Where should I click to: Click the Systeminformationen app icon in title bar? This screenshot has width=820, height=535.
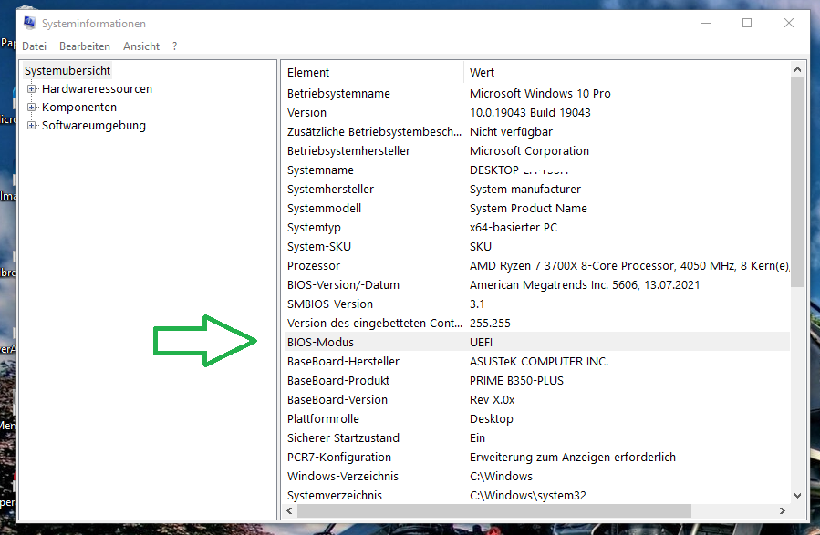[30, 23]
